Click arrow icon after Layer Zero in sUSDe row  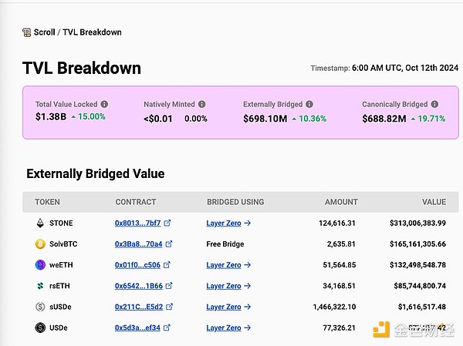[248, 307]
